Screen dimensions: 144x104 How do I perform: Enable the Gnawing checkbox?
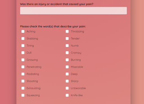(23, 60)
